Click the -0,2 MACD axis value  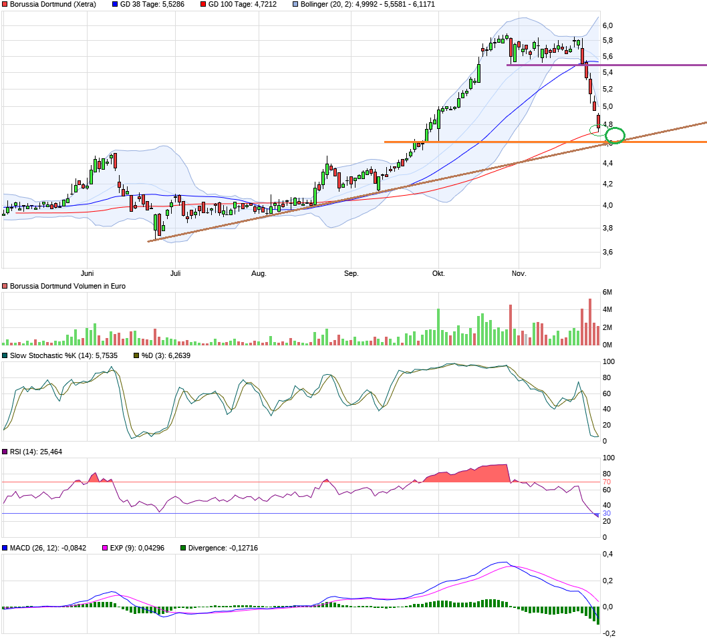point(609,634)
